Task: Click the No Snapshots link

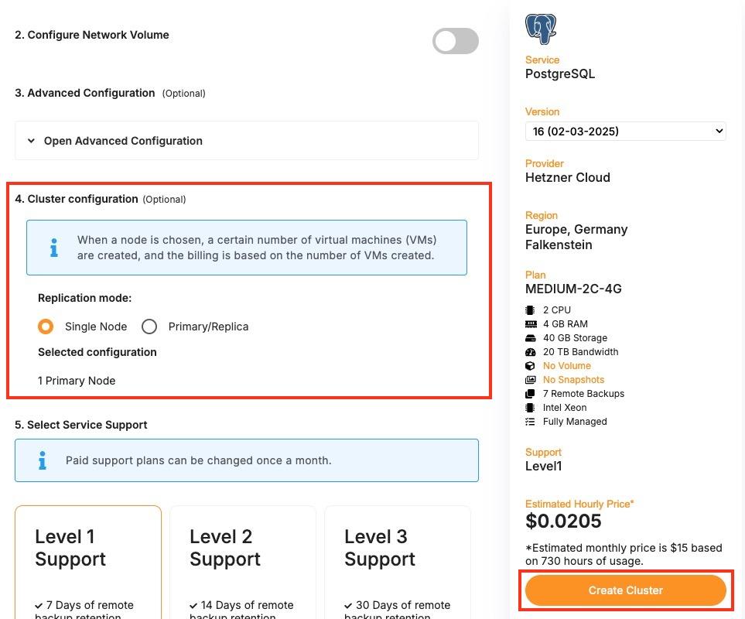Action: 573,380
